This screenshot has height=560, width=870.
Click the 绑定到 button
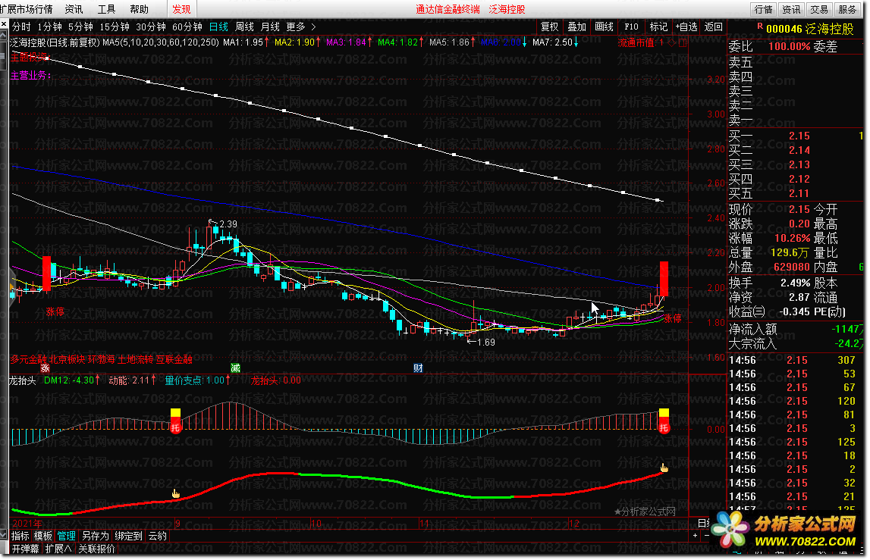(x=129, y=537)
